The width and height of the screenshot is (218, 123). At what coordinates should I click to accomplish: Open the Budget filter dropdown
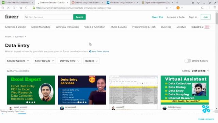[x=91, y=61]
